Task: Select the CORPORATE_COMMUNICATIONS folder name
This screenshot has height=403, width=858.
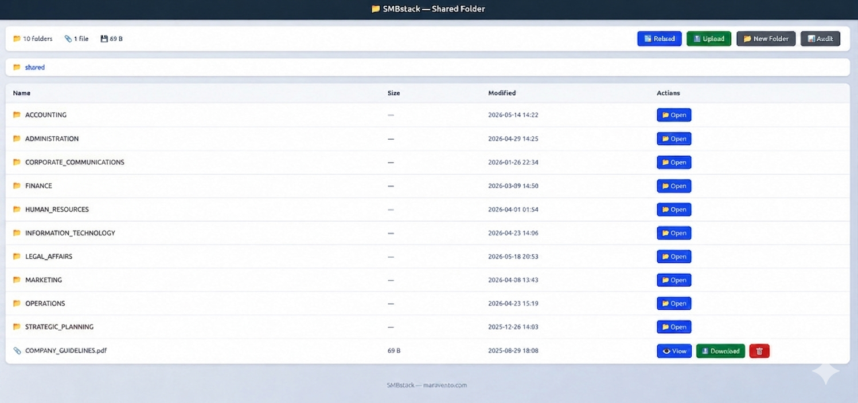Action: coord(75,162)
